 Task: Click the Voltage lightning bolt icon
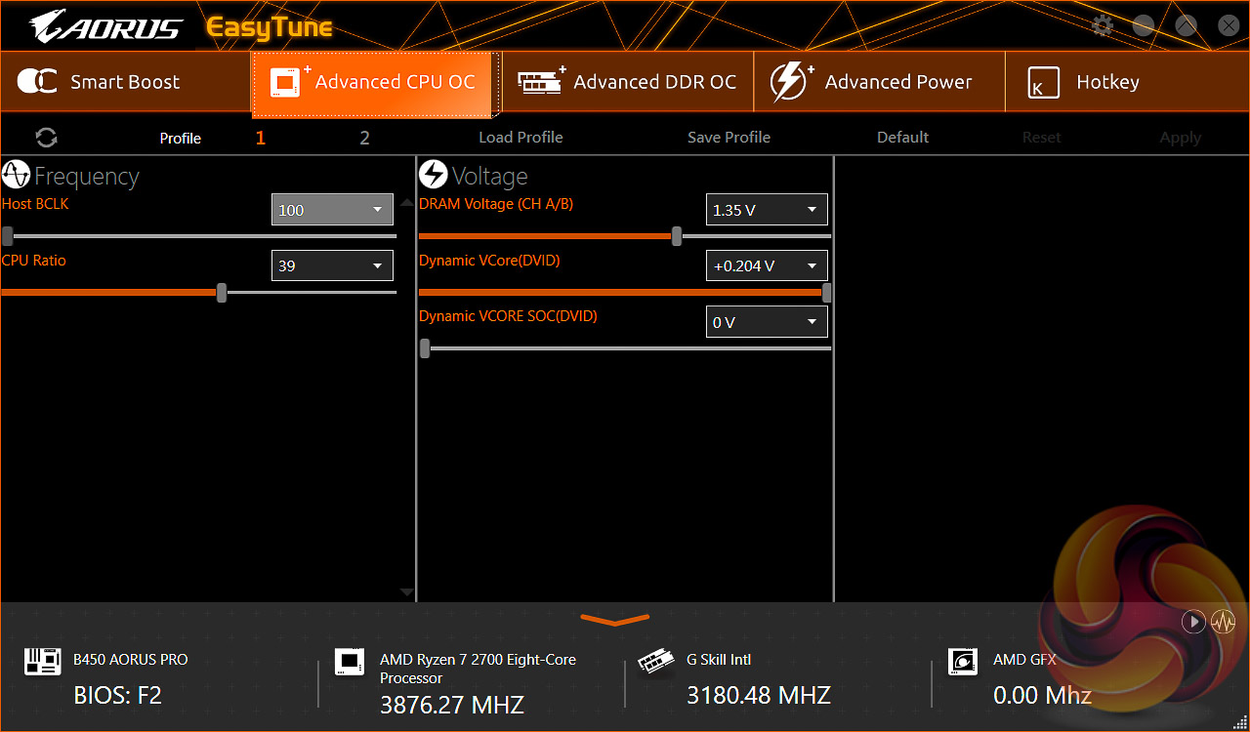[x=434, y=176]
